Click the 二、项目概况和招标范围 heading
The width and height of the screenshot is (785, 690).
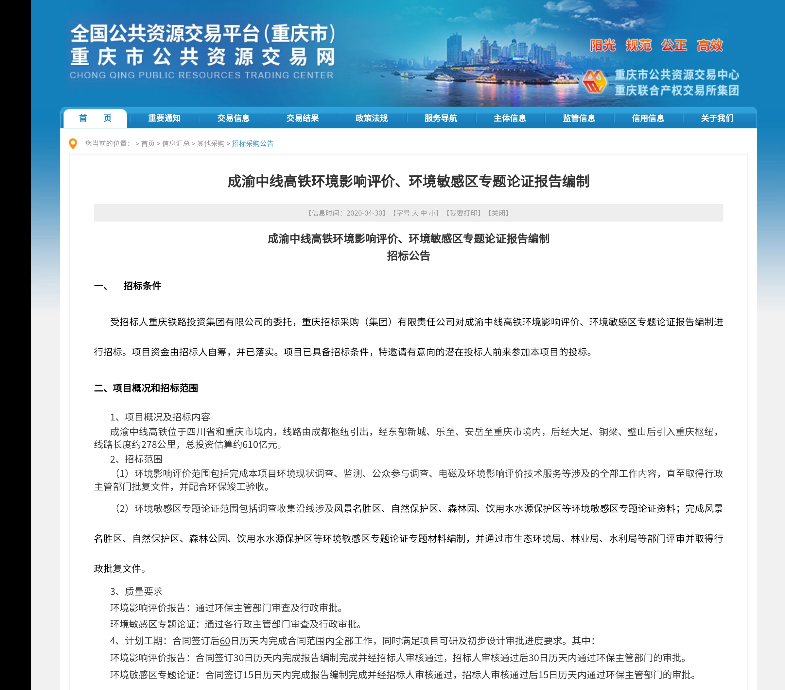(x=146, y=388)
